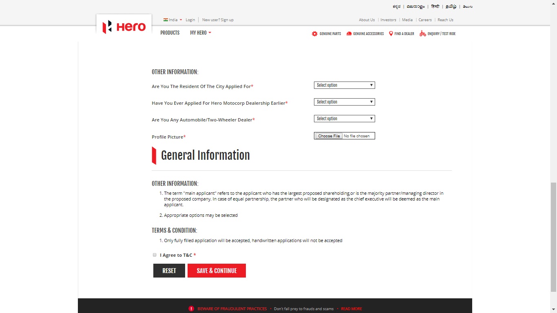
Task: Click SAVE & CONTINUE
Action: click(217, 270)
